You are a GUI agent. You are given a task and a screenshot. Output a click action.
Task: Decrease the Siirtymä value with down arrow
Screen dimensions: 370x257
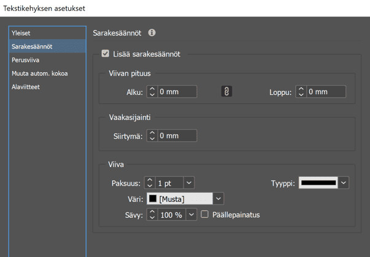152,138
